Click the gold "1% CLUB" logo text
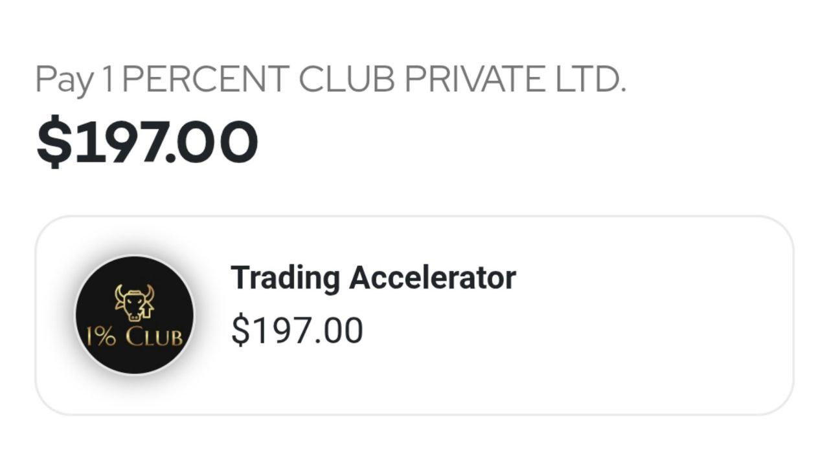 135,337
